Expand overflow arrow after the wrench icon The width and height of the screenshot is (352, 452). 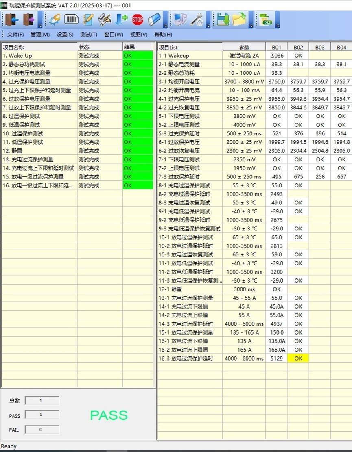tap(208, 26)
